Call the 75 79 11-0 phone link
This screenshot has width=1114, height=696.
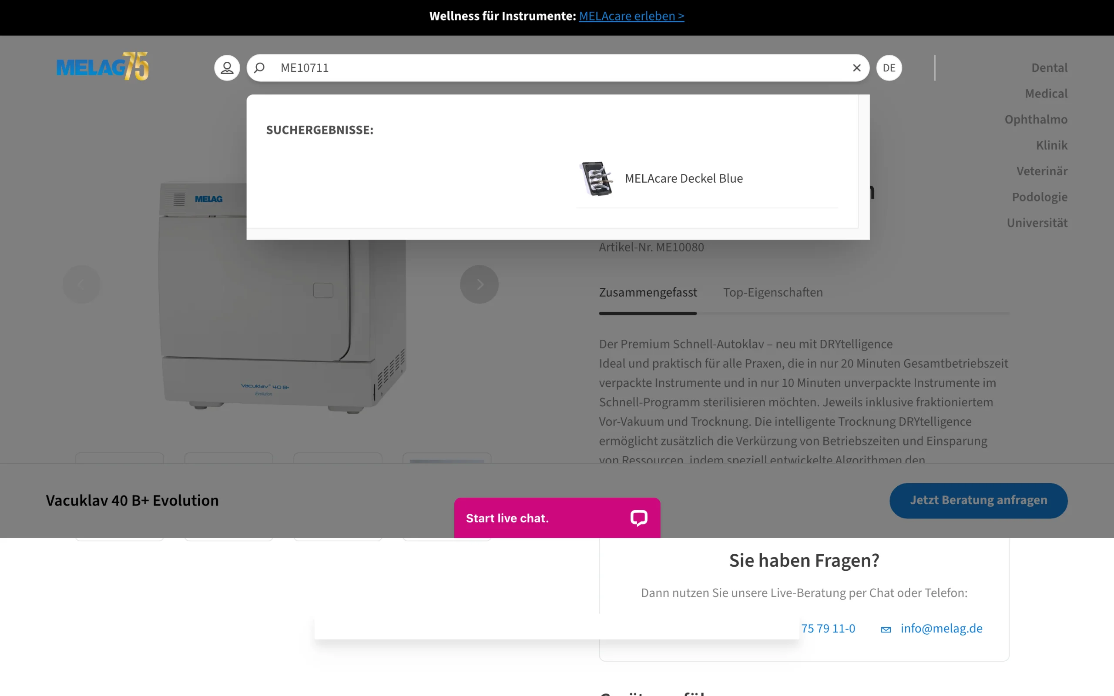click(828, 628)
